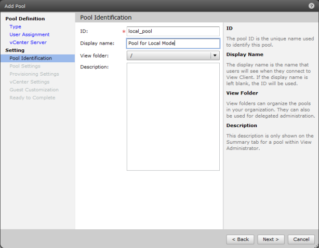The height and width of the screenshot is (248, 319).
Task: Click the Cancel button
Action: pos(301,239)
